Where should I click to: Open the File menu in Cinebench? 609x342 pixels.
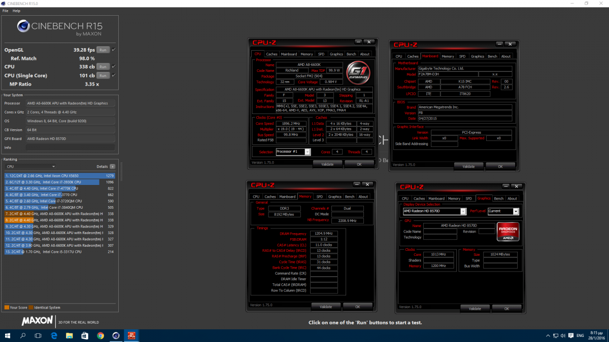pos(5,11)
